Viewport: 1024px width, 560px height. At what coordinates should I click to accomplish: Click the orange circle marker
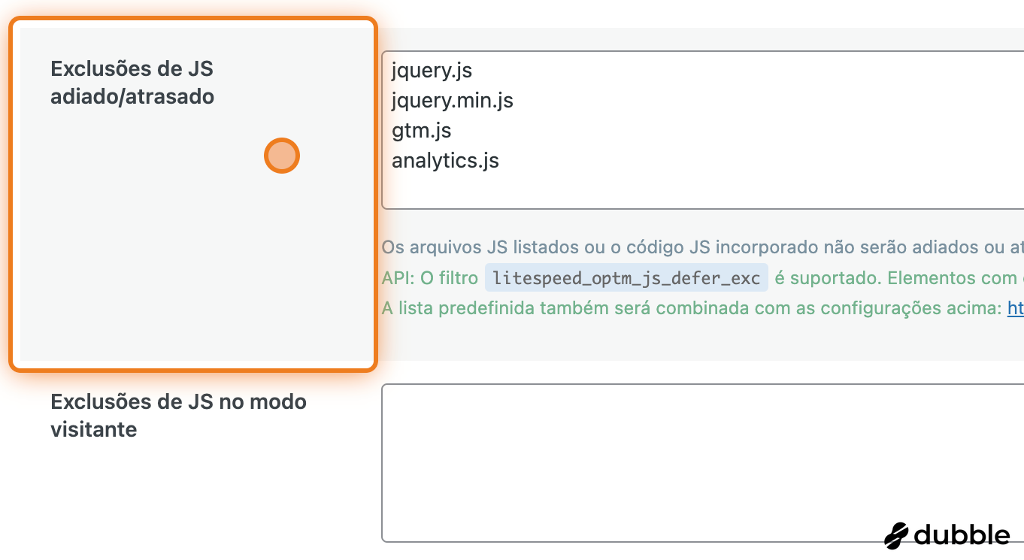282,156
